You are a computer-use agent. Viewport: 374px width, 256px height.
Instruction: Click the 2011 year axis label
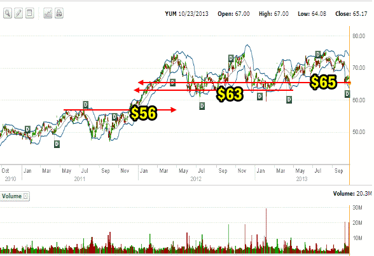tap(80, 179)
